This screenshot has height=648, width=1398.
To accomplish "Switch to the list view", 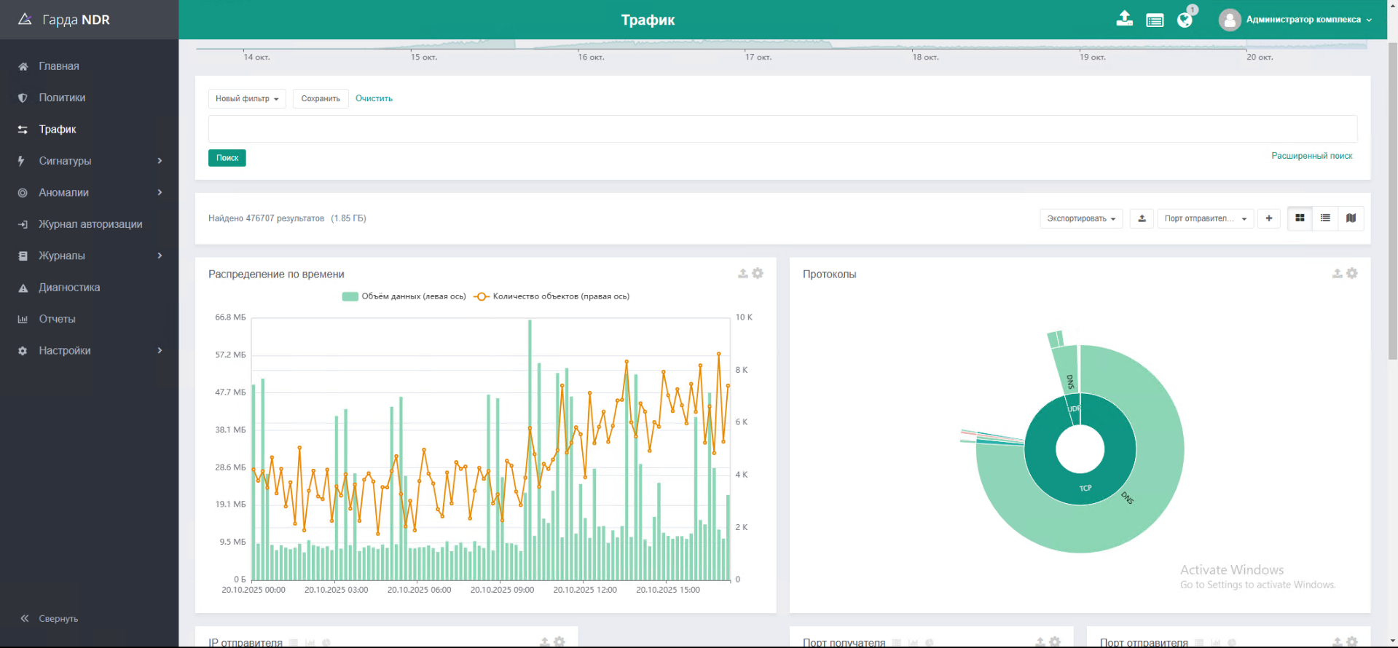I will (1325, 218).
